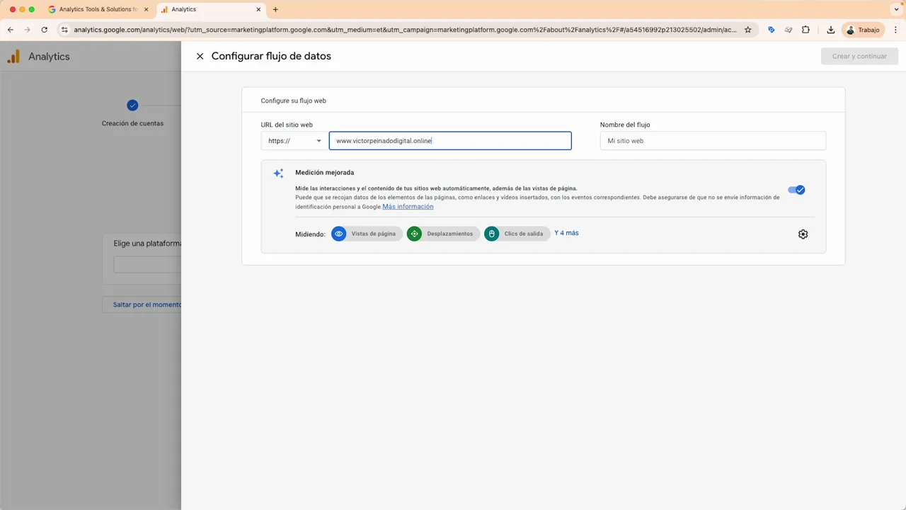Click the Desplazamientos green measurement icon
The width and height of the screenshot is (906, 510).
pyautogui.click(x=414, y=234)
